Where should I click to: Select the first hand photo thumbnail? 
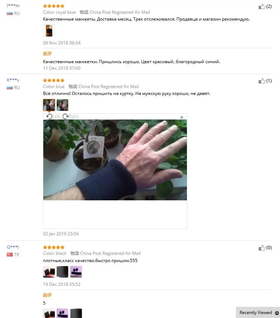(49, 105)
